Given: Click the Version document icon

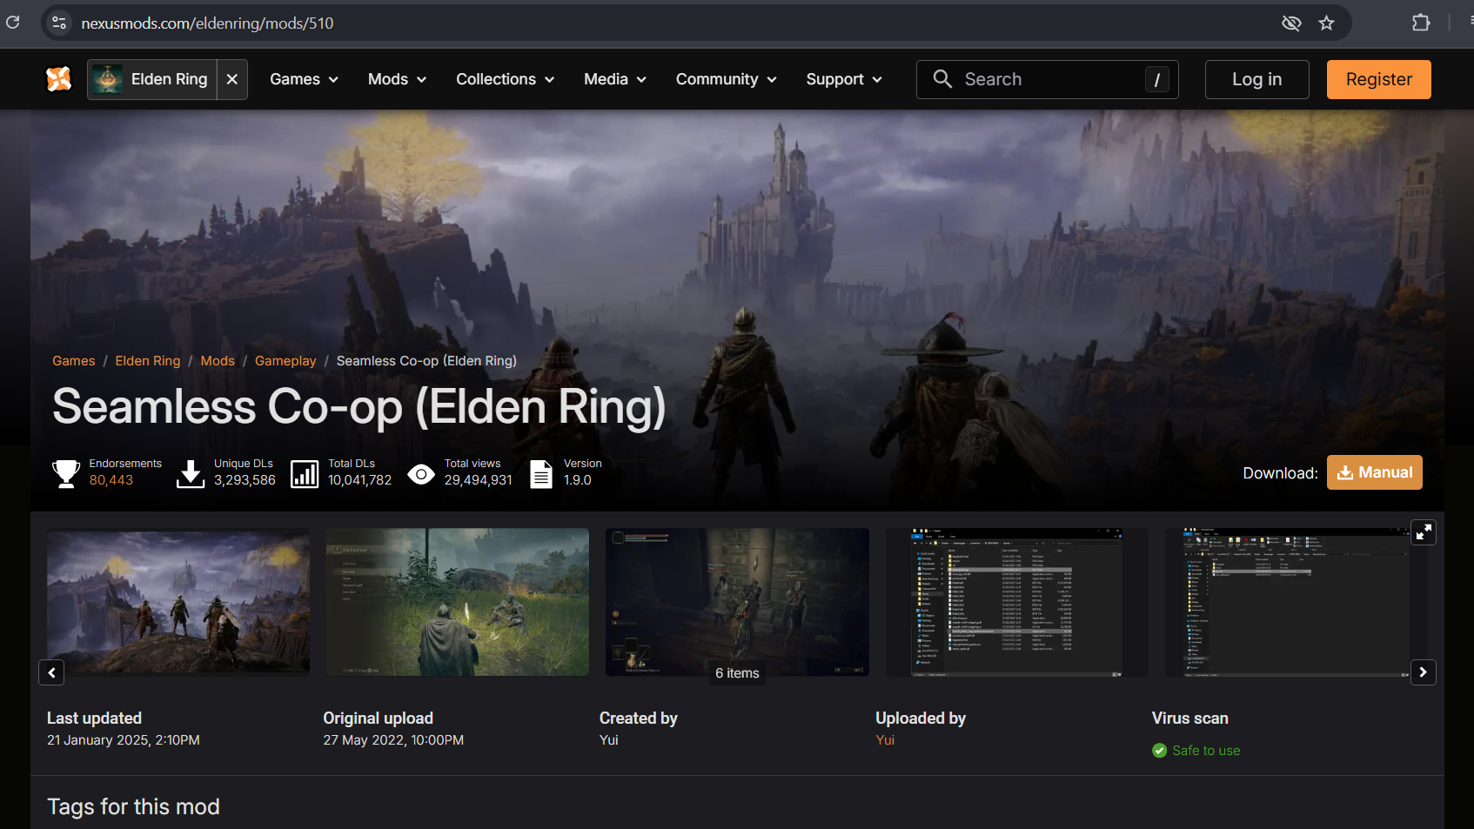Looking at the screenshot, I should (x=541, y=473).
